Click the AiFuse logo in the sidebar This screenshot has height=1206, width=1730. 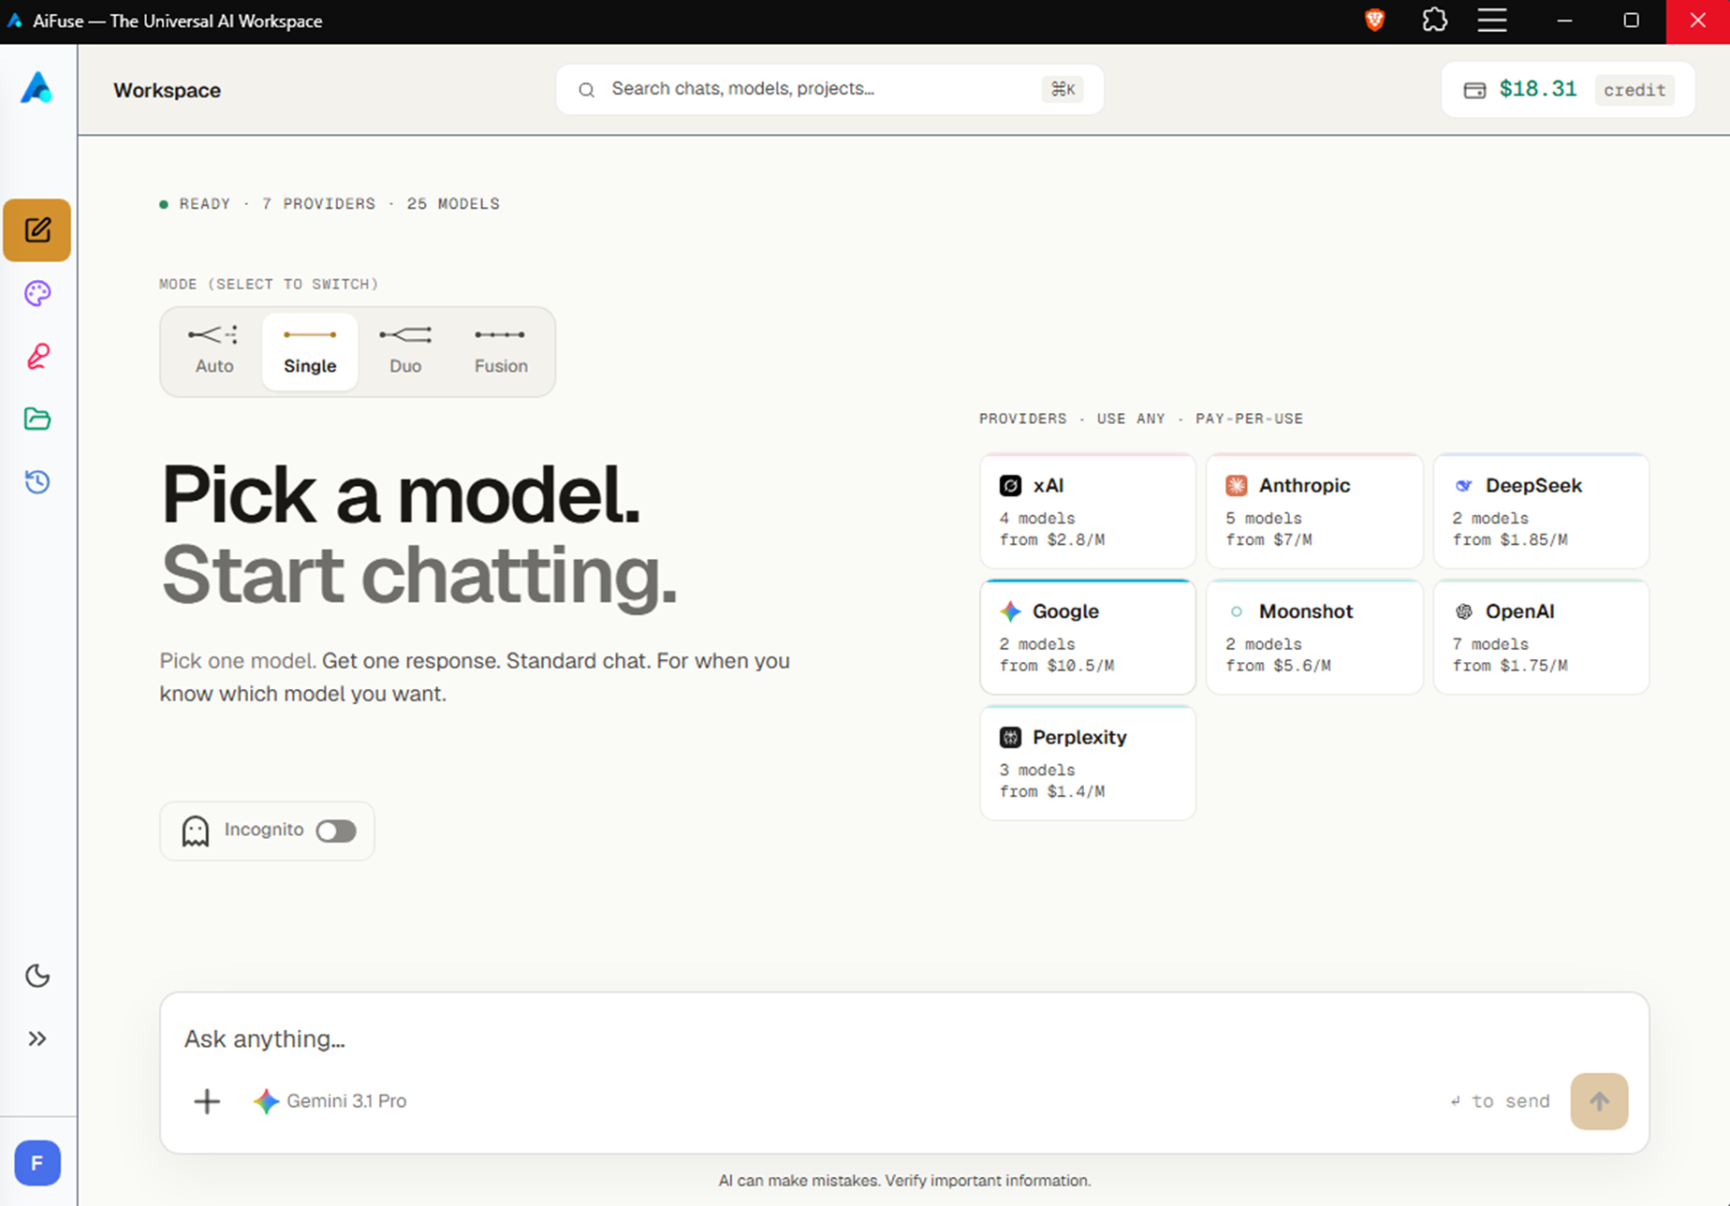tap(37, 89)
